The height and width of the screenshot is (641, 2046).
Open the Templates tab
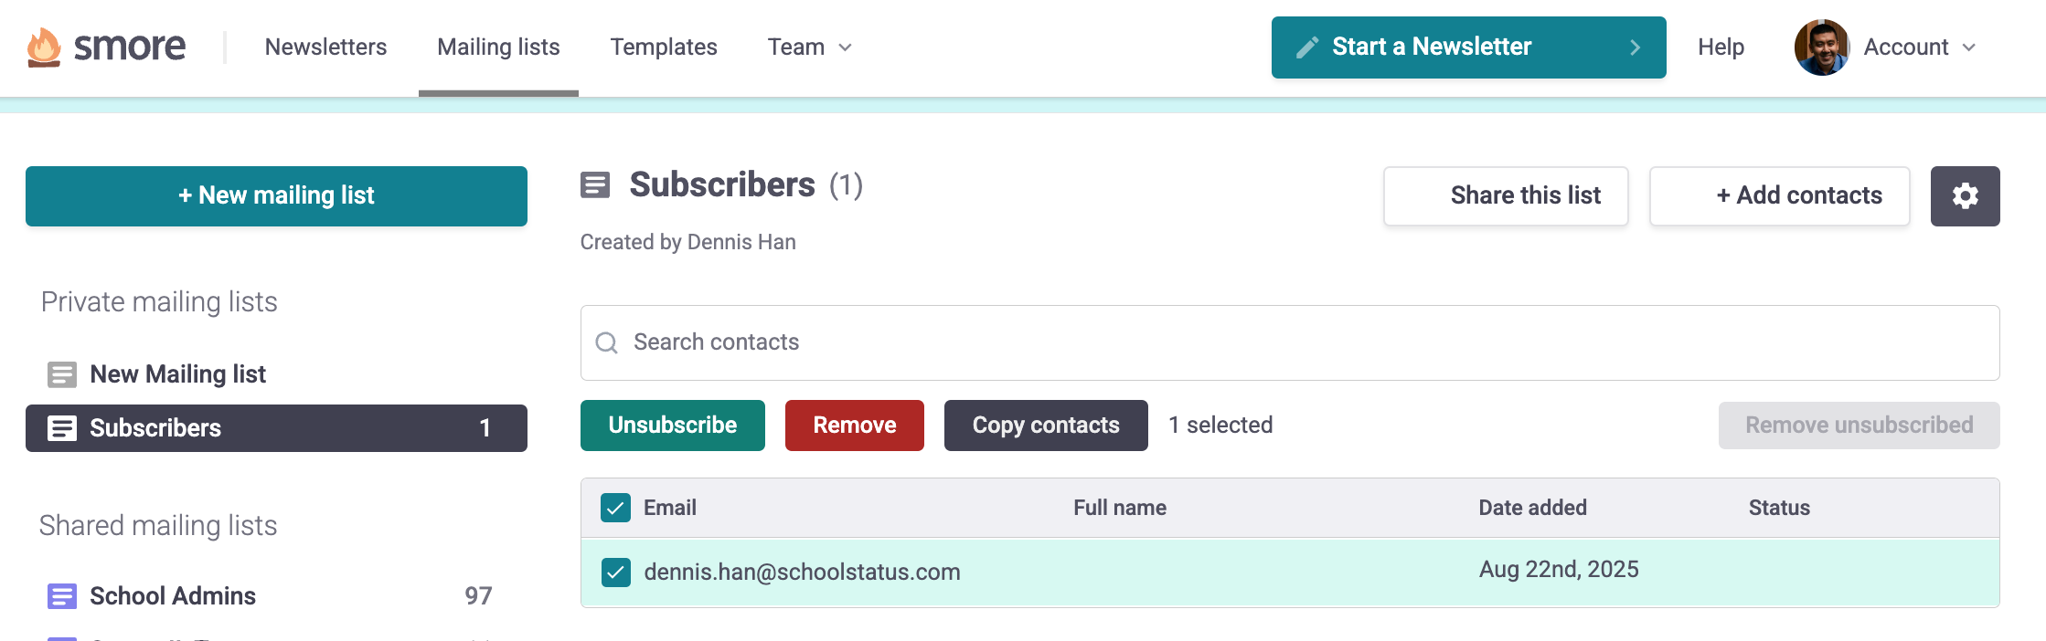tap(664, 47)
